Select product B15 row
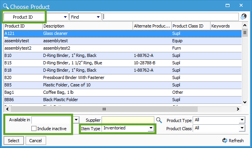 coord(123,63)
